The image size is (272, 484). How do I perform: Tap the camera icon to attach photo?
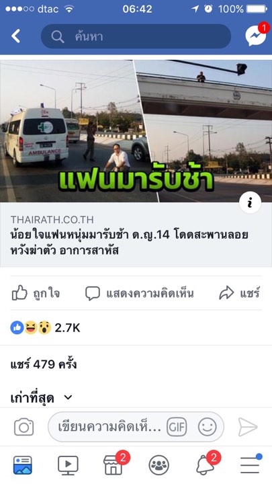(x=24, y=427)
